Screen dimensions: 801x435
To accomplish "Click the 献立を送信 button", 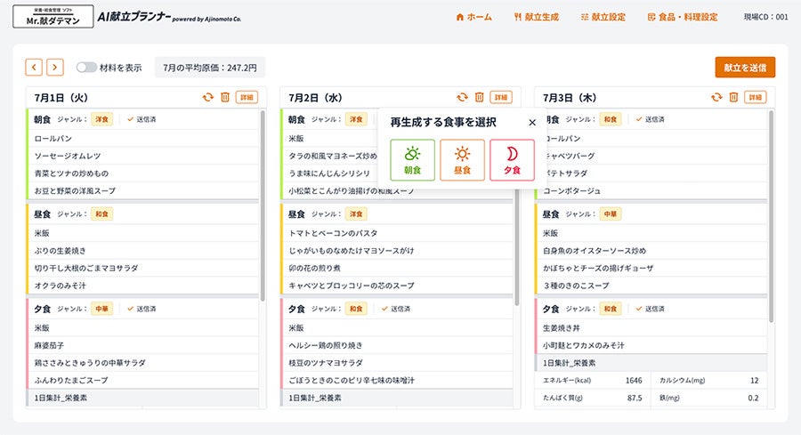I will point(745,67).
